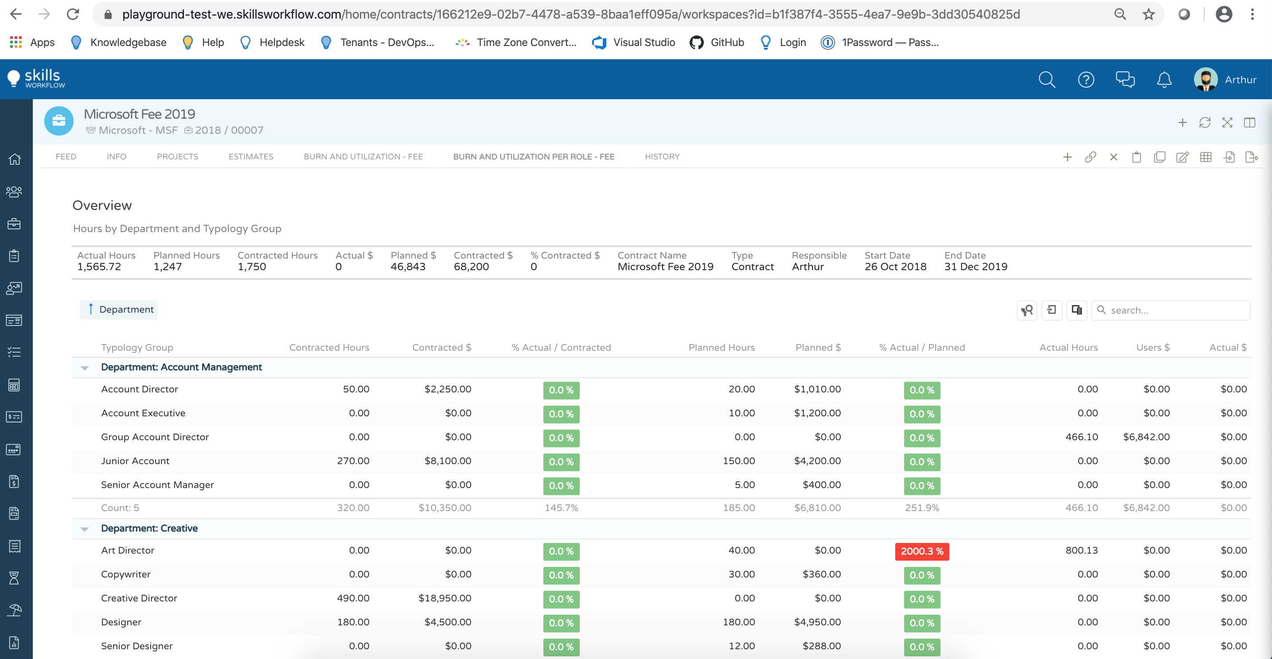The width and height of the screenshot is (1272, 659).
Task: Click the refresh icon near the workspace header
Action: (1205, 122)
